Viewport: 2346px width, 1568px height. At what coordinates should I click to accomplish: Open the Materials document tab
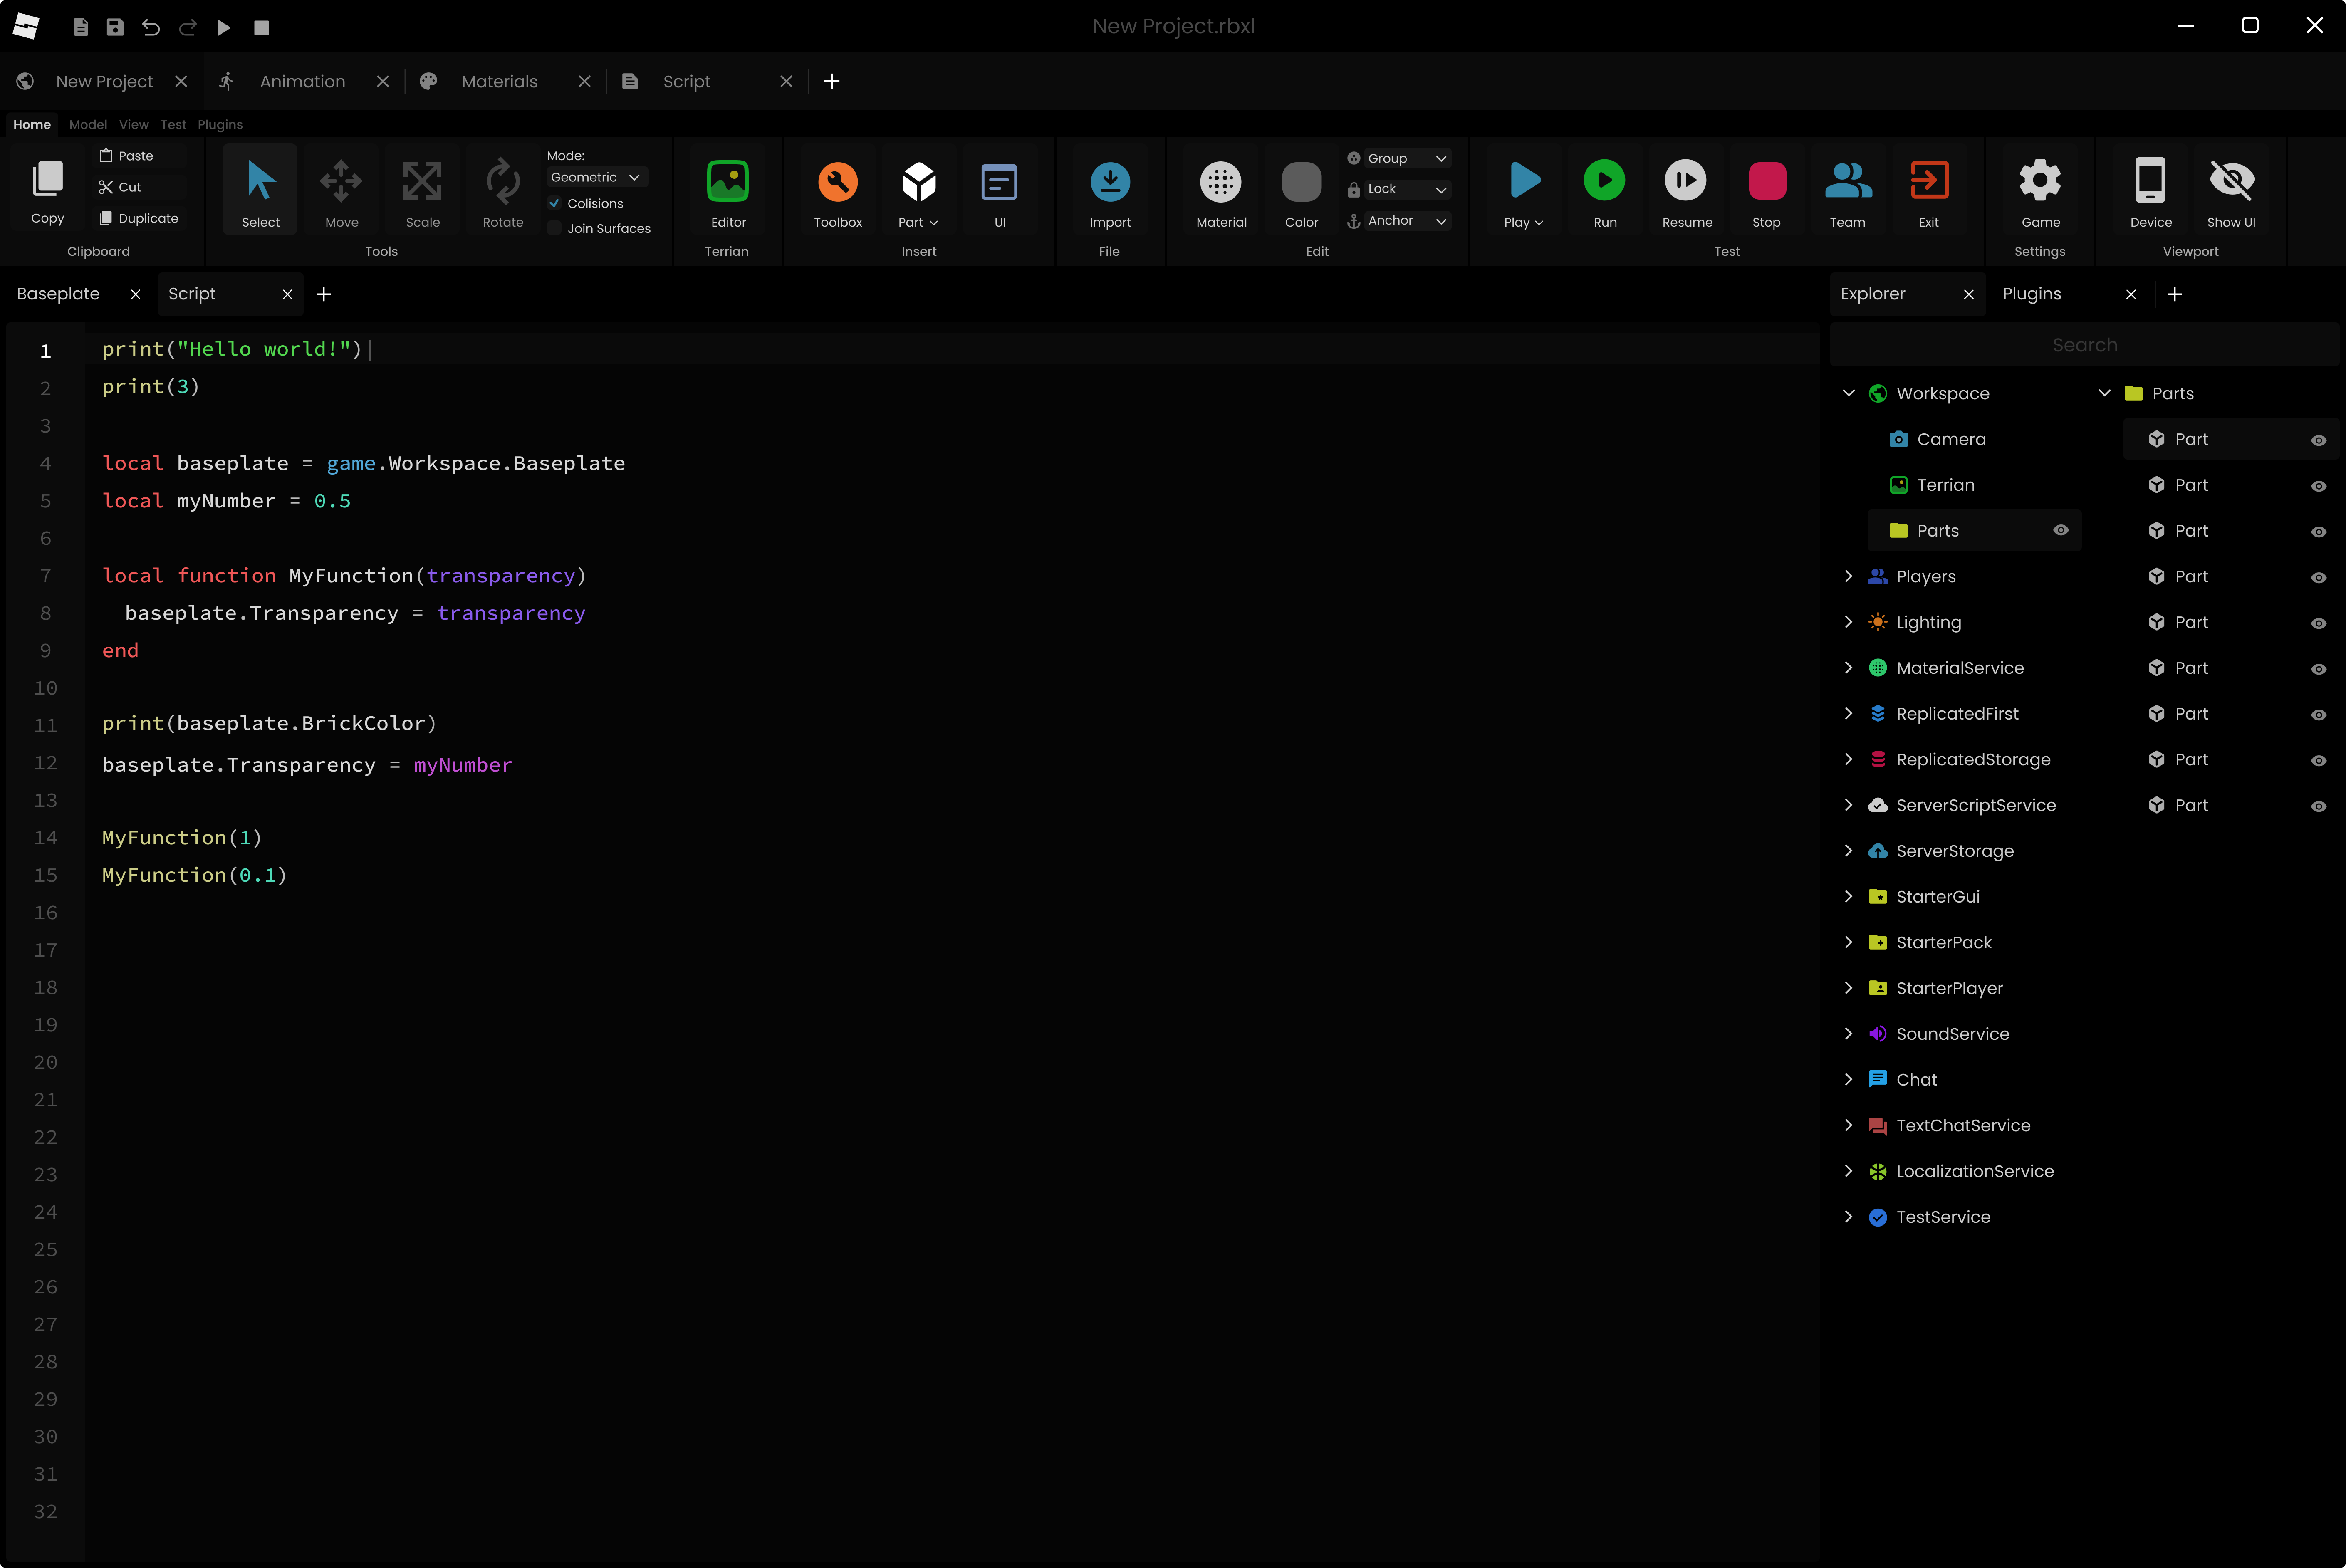(499, 81)
